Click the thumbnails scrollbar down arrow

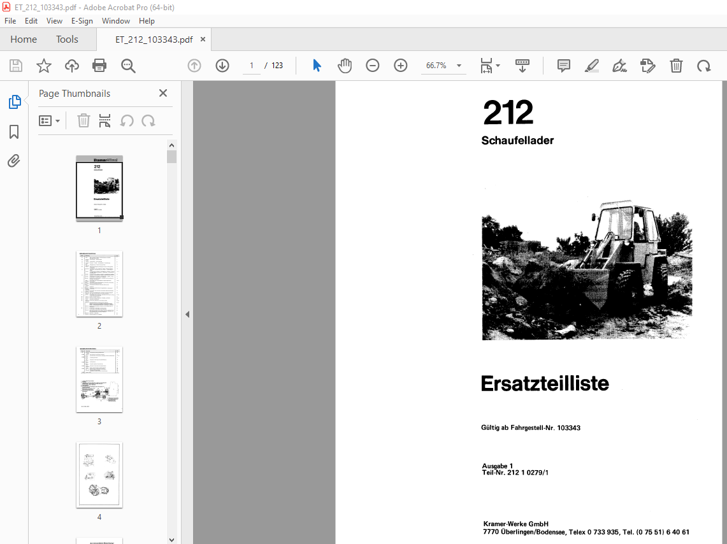click(171, 540)
